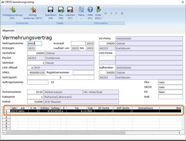The image size is (186, 141).
Task: Create new record with Neu (F8)
Action: (x=61, y=10)
